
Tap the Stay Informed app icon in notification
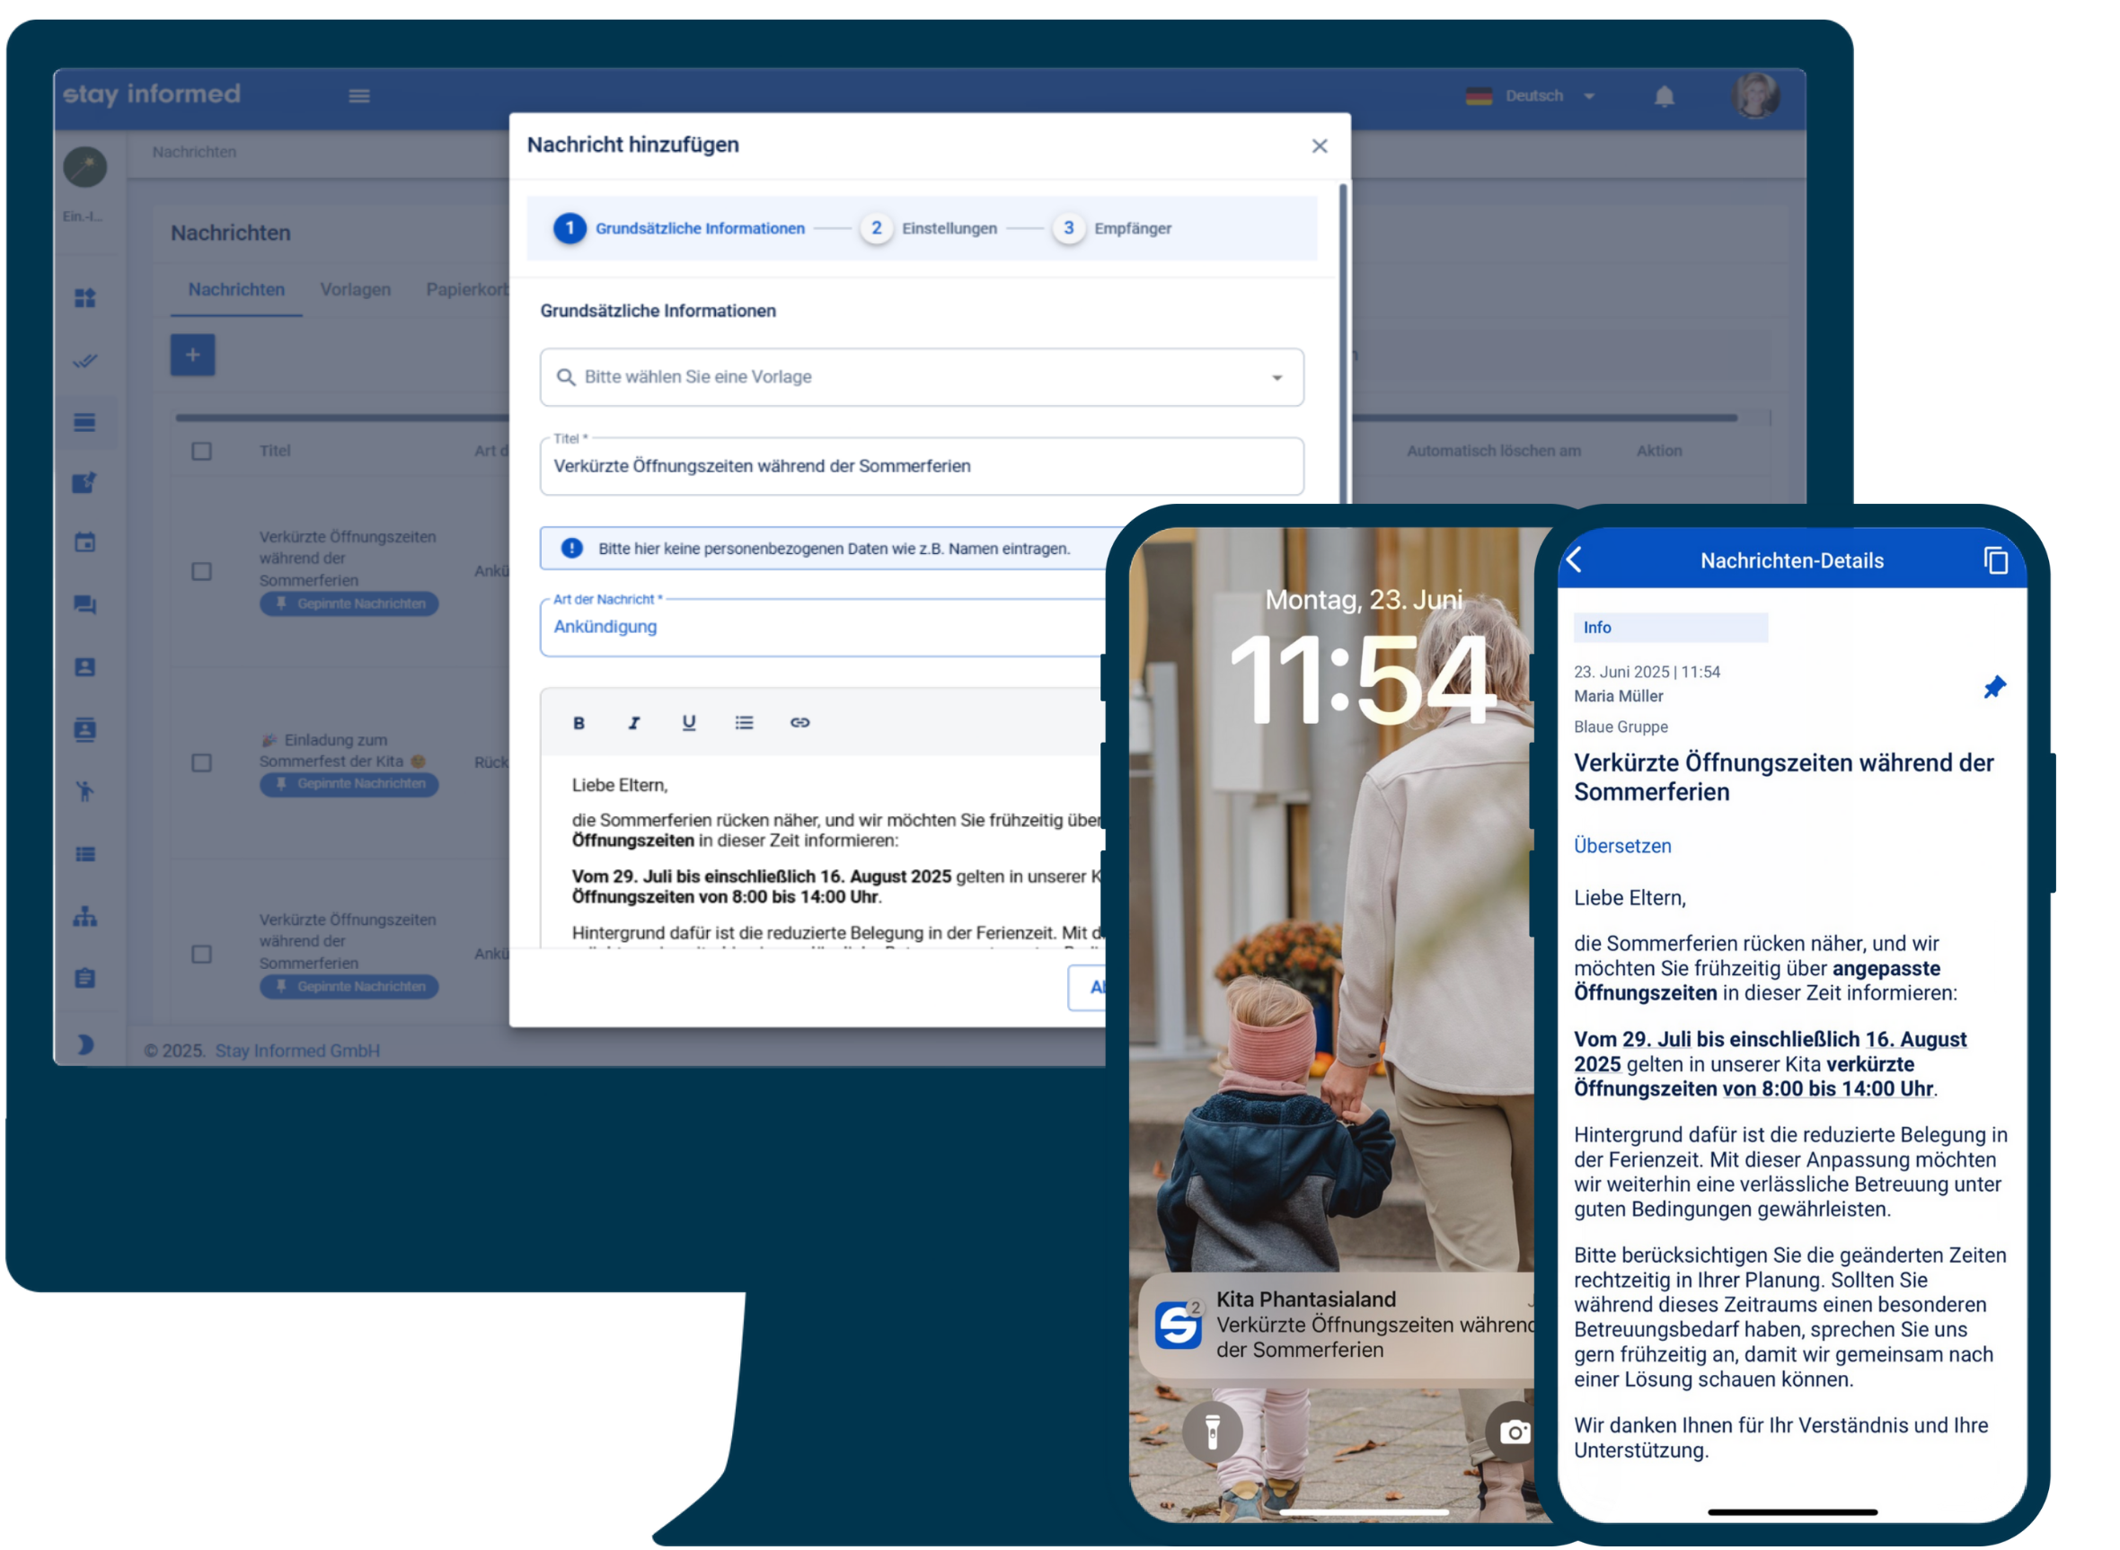pyautogui.click(x=1178, y=1324)
